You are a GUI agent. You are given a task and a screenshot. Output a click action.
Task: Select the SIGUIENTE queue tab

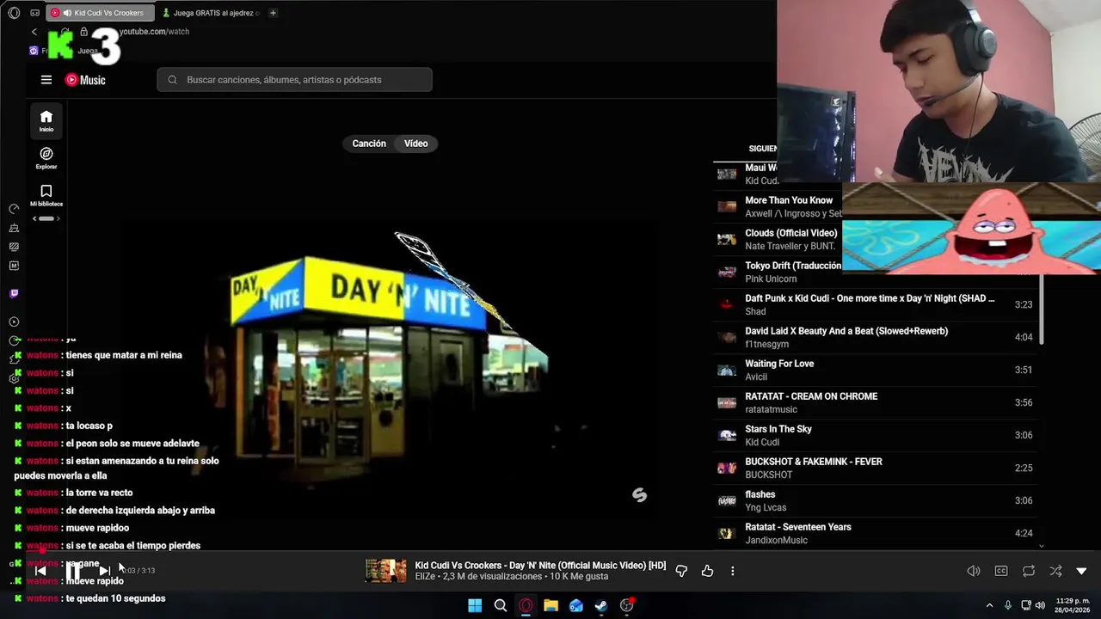762,149
